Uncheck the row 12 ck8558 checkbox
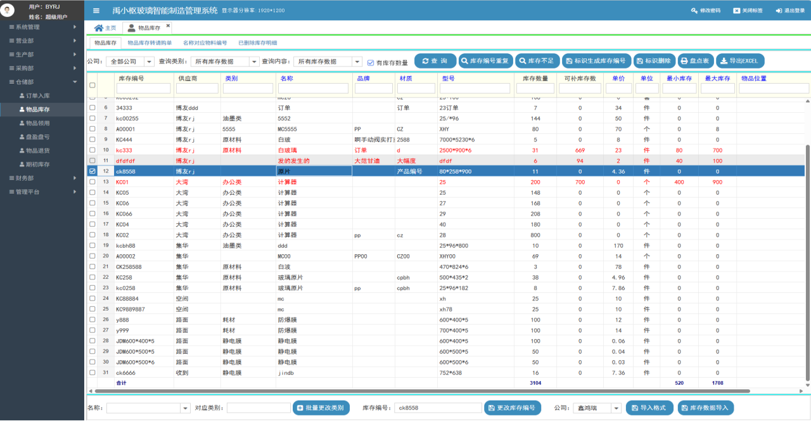The height and width of the screenshot is (421, 811). 93,171
